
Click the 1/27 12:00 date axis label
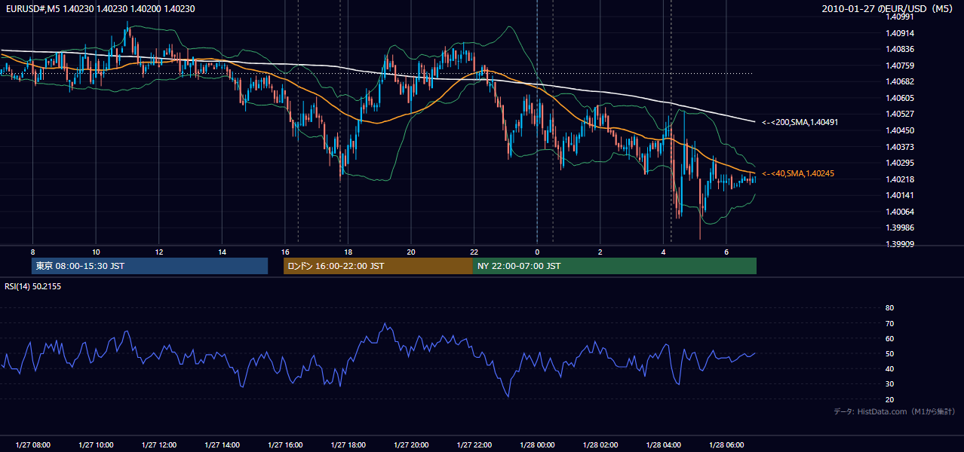[158, 444]
